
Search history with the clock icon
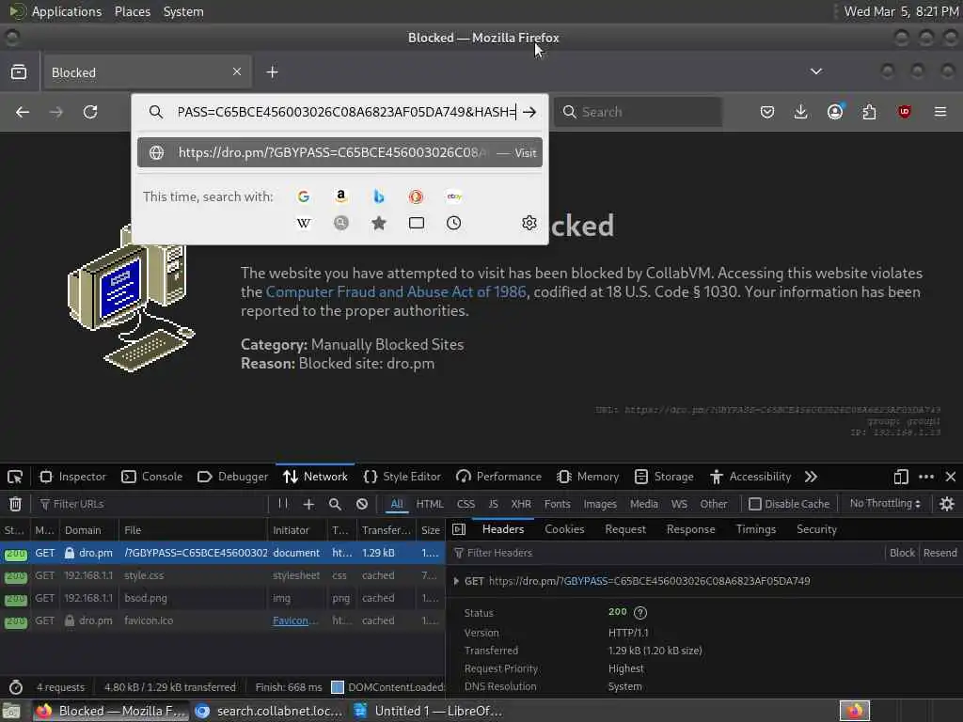pyautogui.click(x=454, y=223)
